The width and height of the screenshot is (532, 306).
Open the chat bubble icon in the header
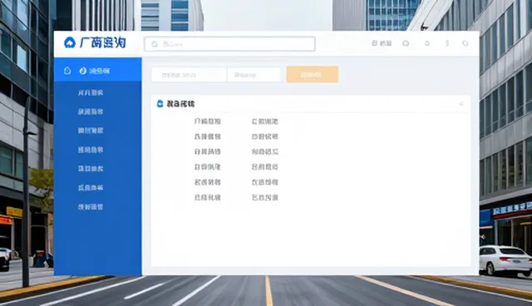(x=406, y=43)
